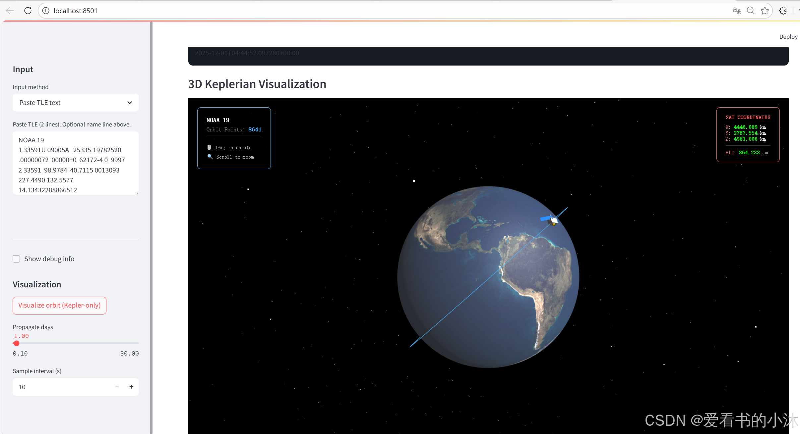Click Visualize orbit (Kepler-only) button

[59, 305]
